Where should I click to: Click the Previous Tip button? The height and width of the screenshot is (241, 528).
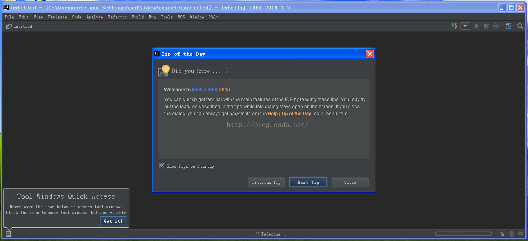pos(266,182)
